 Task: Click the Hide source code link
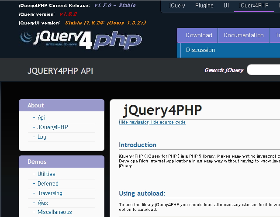coord(167,122)
